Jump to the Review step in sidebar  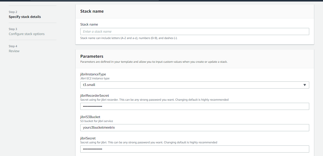tap(14, 51)
